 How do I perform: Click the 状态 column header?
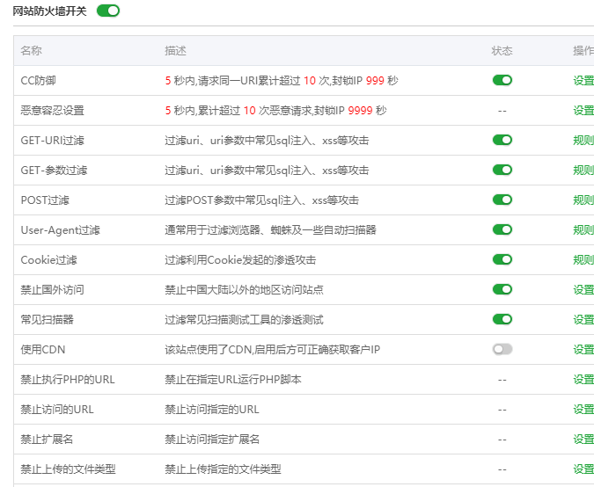coord(502,51)
